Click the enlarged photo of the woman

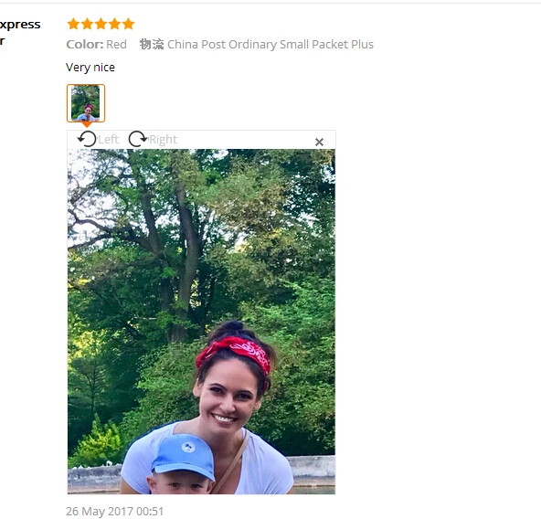201,322
